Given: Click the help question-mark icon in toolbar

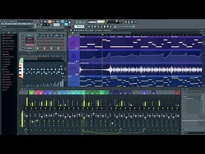Looking at the screenshot, I should coord(135,22).
